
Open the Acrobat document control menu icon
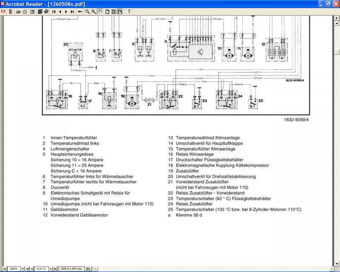click(3, 11)
